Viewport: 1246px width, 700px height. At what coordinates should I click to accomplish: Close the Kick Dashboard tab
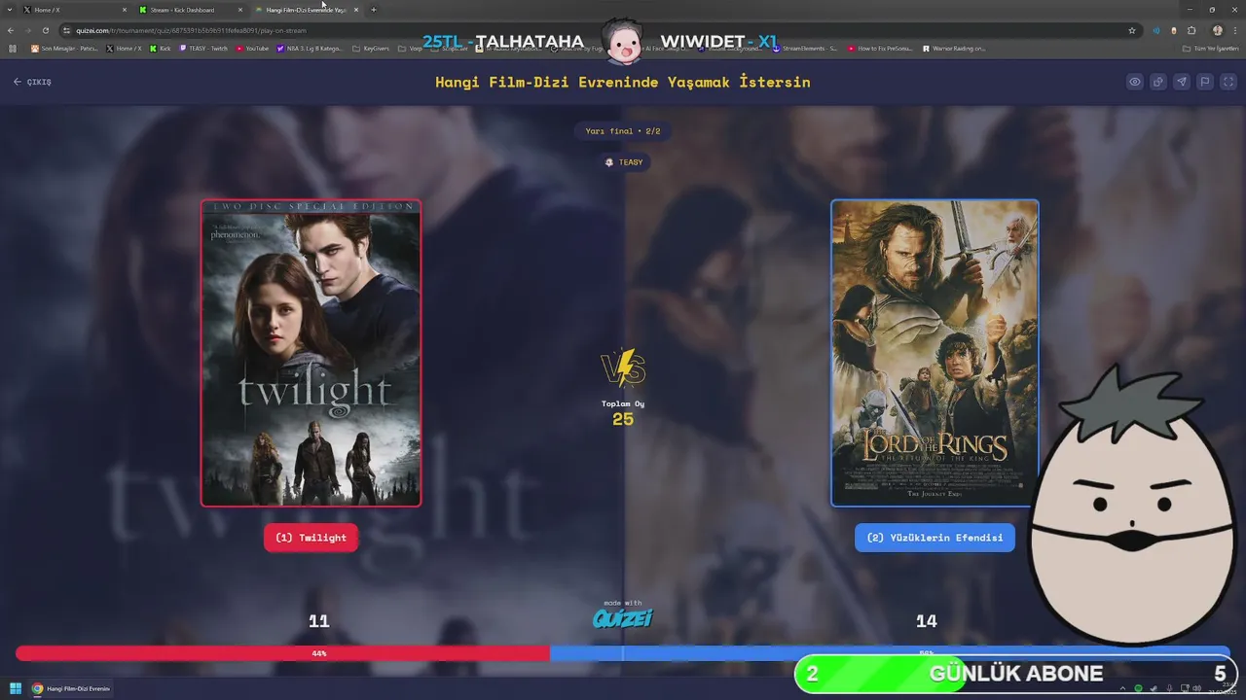point(240,10)
